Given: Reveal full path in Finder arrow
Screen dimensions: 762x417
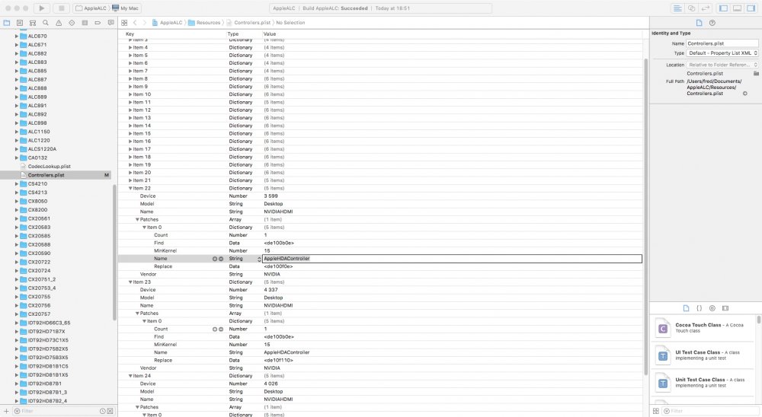Looking at the screenshot, I should pos(745,93).
